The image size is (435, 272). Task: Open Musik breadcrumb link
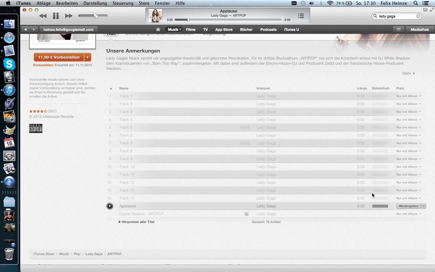pos(64,254)
